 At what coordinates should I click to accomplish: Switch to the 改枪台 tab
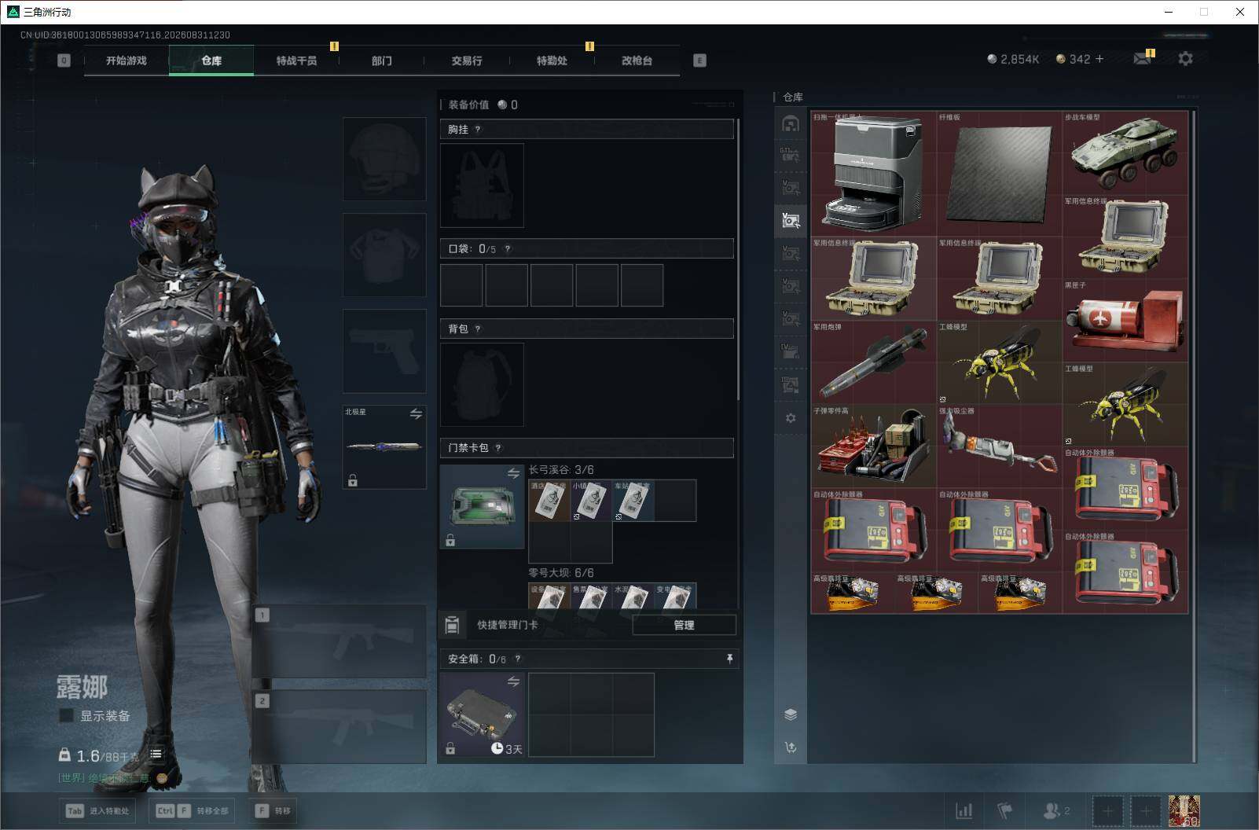pos(637,61)
